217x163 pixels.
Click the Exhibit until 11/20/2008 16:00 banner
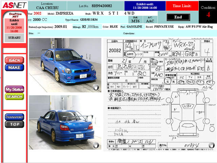pos(145,6)
